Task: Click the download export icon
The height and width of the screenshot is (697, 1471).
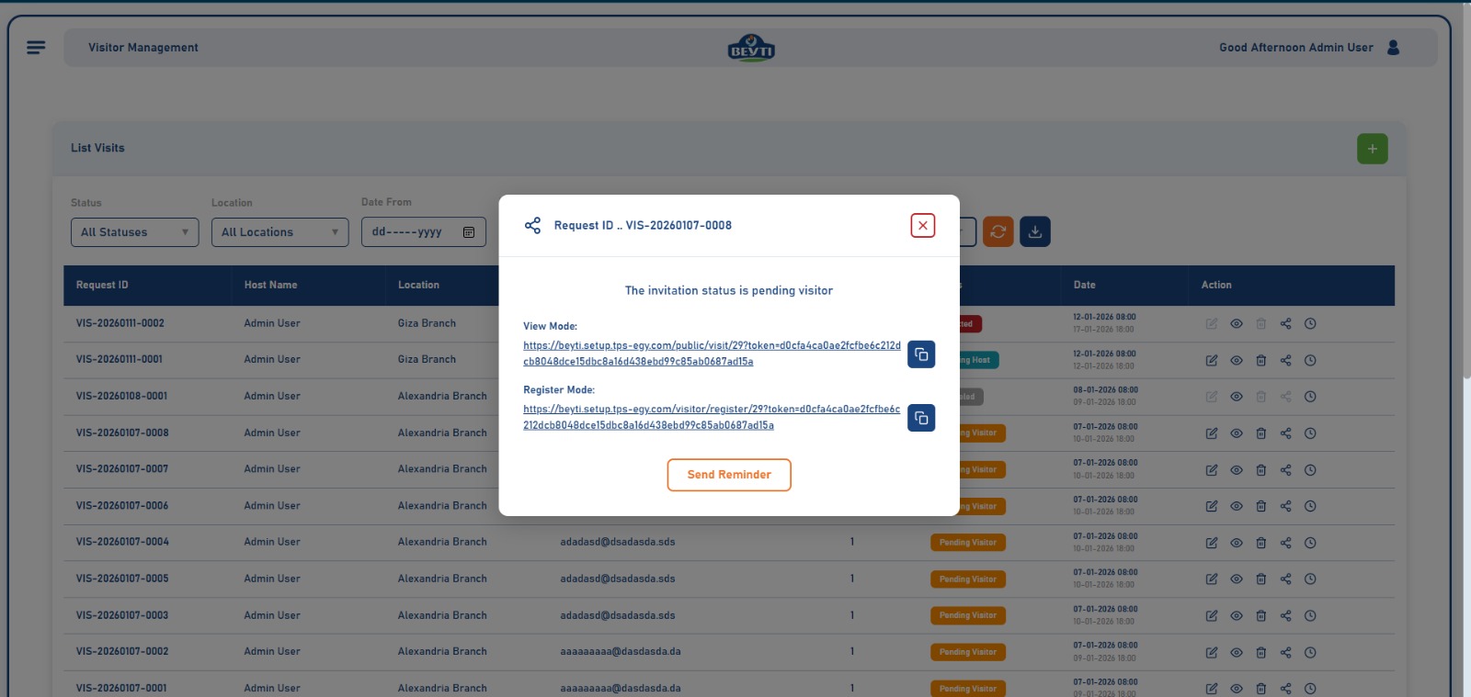Action: click(1034, 232)
